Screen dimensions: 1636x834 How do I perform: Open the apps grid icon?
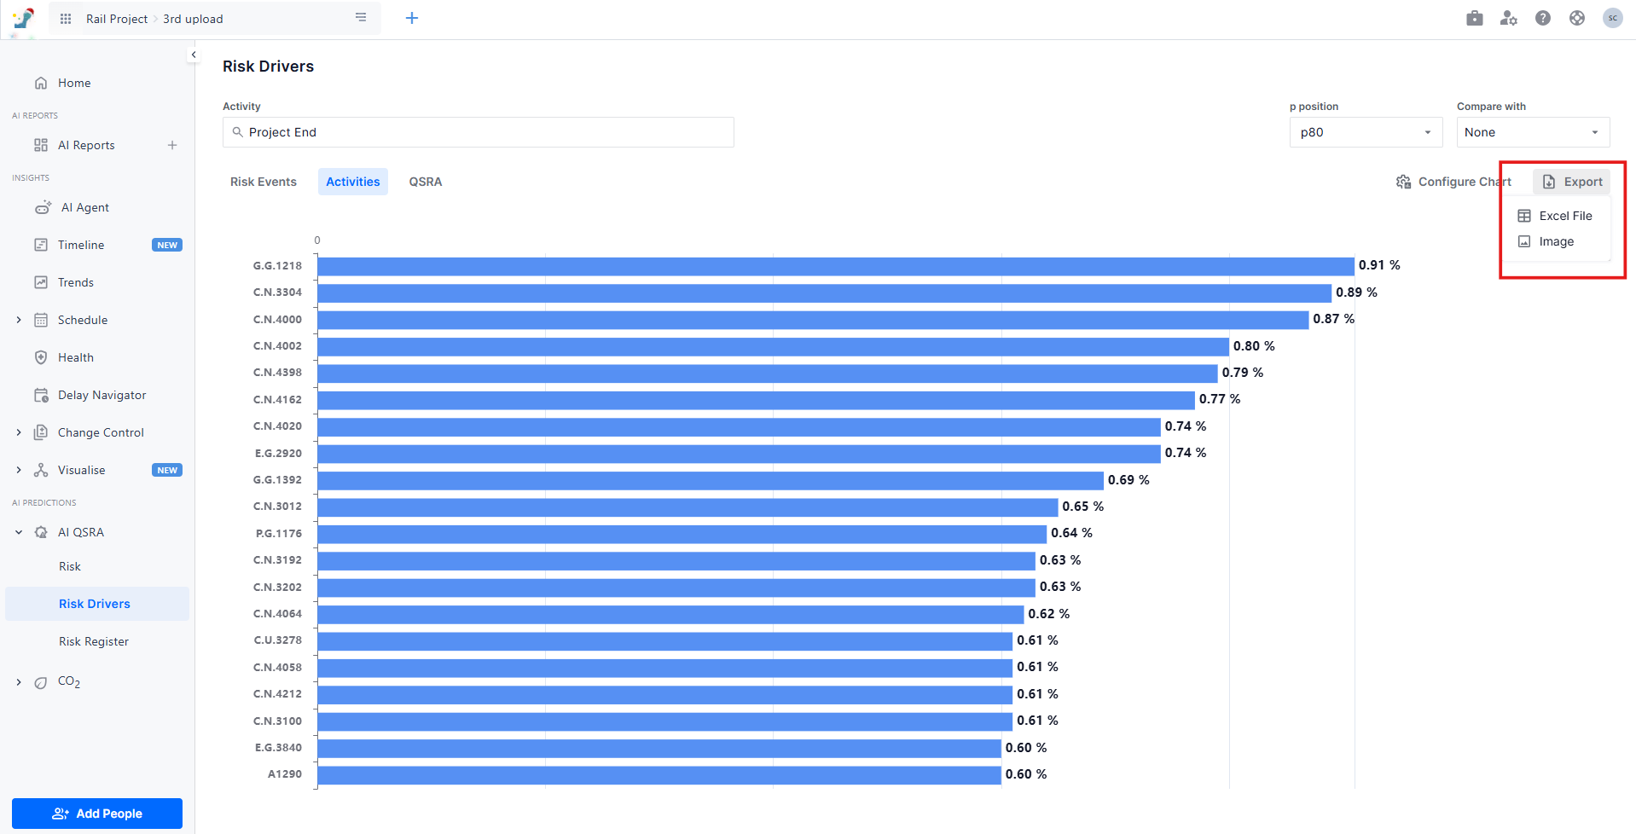pos(66,19)
